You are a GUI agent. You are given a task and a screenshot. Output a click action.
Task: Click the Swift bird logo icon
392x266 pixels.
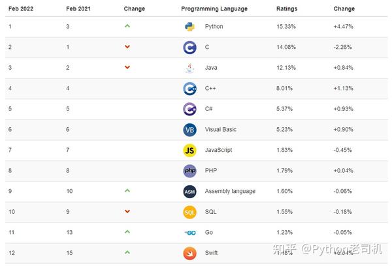tap(189, 253)
